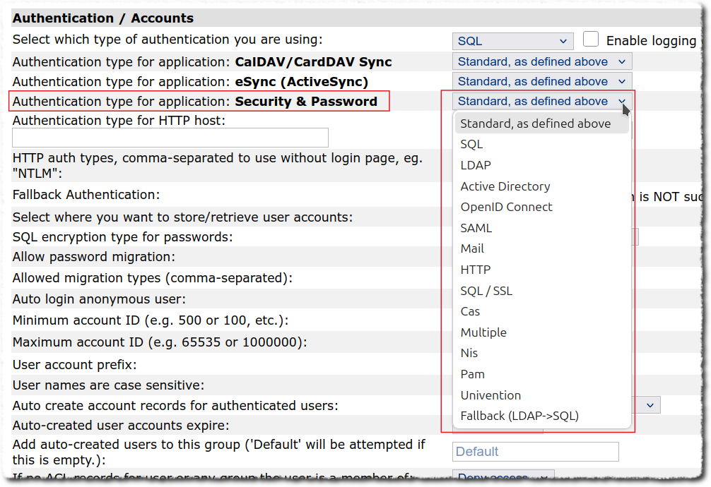
Task: Click the HTTP host authentication text field
Action: coord(170,138)
